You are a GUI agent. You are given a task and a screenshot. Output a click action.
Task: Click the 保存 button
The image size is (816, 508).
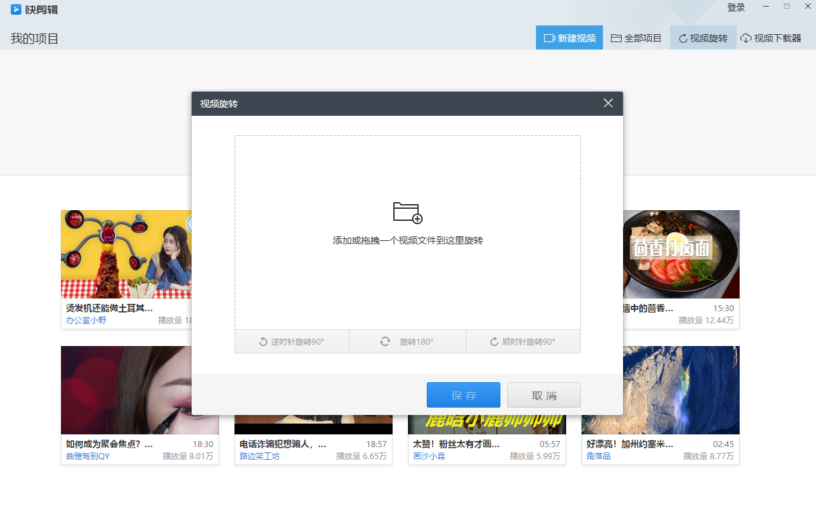click(x=463, y=396)
